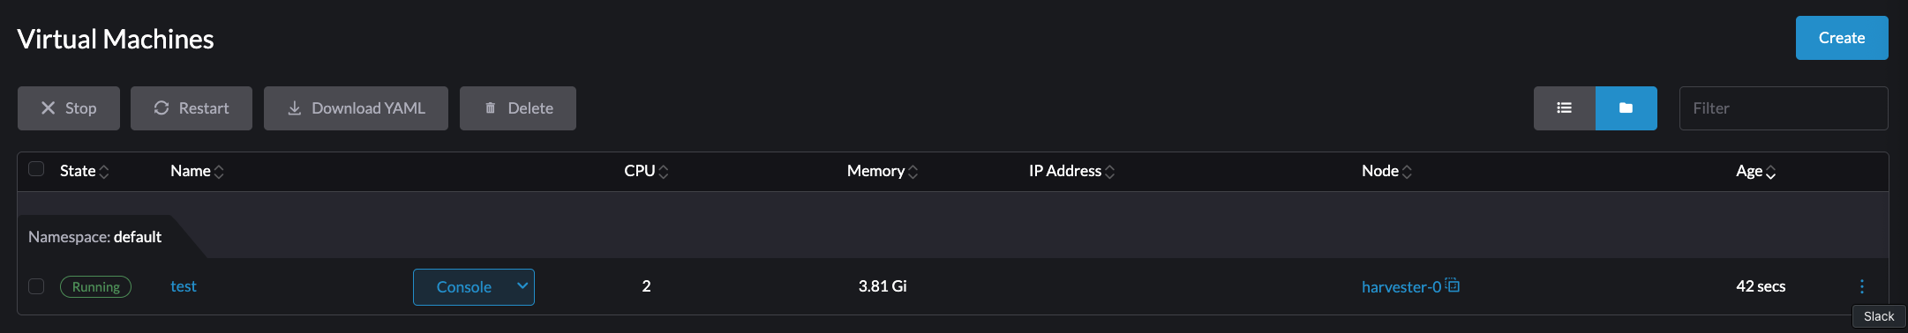Click the Create button
Viewport: 1908px width, 333px height.
(1842, 38)
